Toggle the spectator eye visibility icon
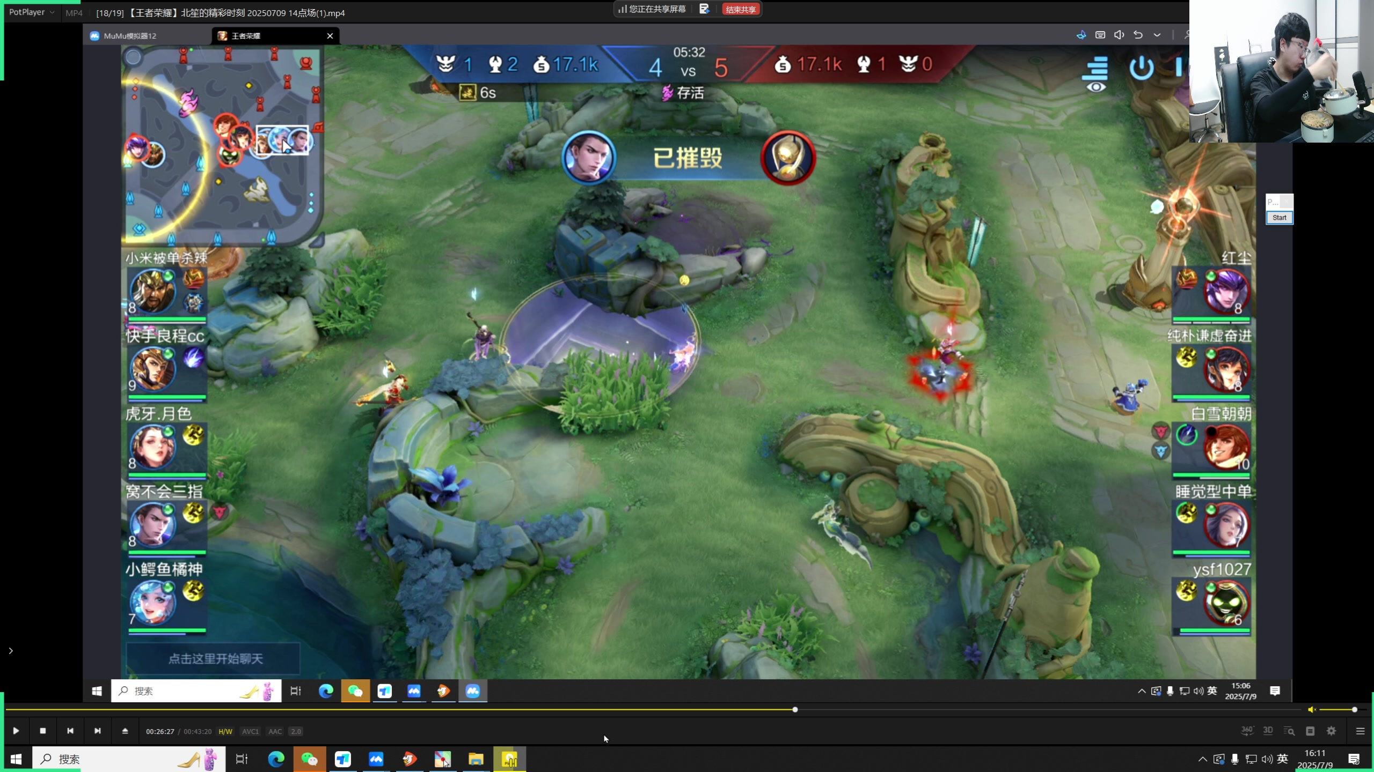Screen dimensions: 1374x772 (x=1096, y=87)
